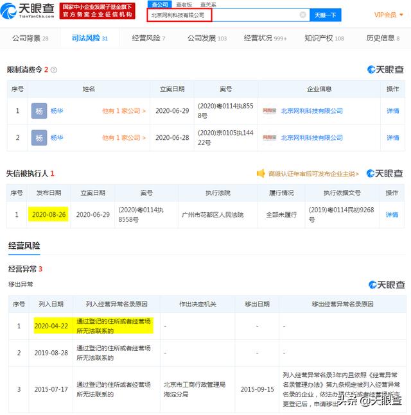Viewport: 411px width, 415px height.
Task: Click the help question mark next to 限制消费令
Action: pos(53,70)
